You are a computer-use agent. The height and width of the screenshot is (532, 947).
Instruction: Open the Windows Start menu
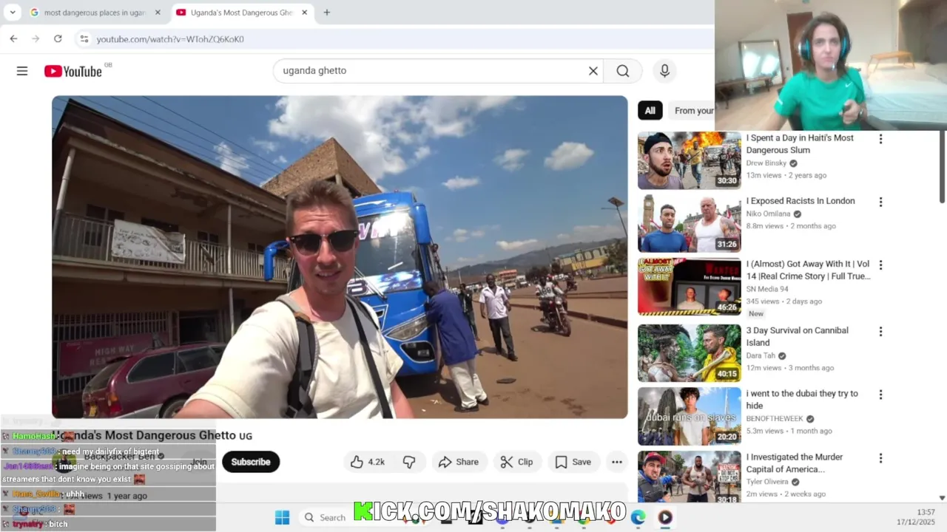click(283, 517)
